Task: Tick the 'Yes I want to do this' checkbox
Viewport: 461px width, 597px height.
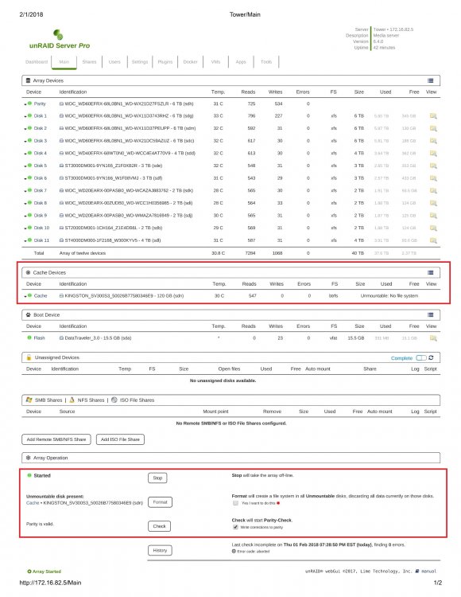Action: (235, 503)
